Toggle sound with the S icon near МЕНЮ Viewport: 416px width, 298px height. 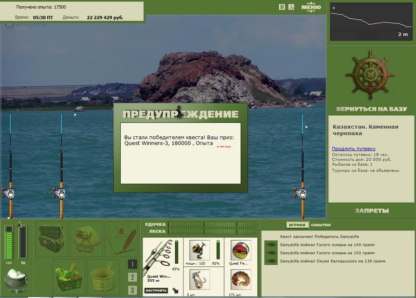coord(291,7)
